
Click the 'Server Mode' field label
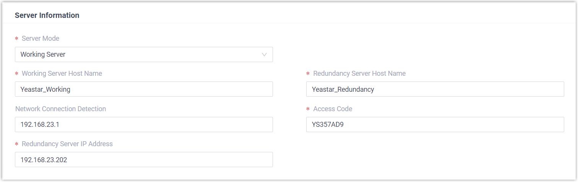41,38
